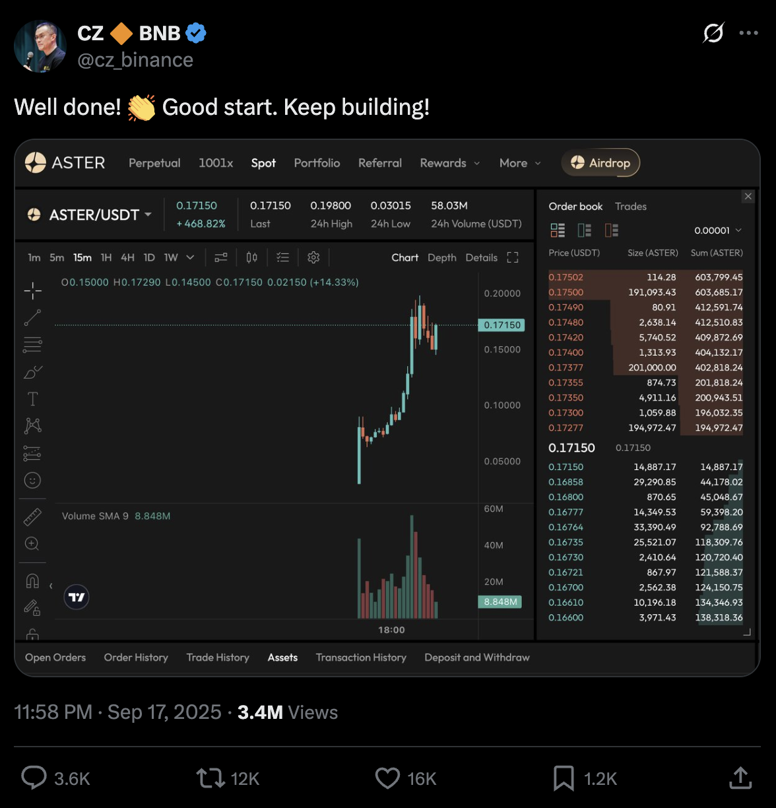Select the ruler measure tool
Viewport: 776px width, 808px height.
32,517
